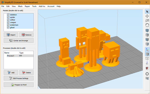The image size is (150, 94).
Task: Open the Help menu
Action: 58,6
